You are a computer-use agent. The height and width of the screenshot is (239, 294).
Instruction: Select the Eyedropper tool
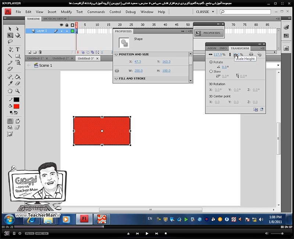(x=10, y=83)
